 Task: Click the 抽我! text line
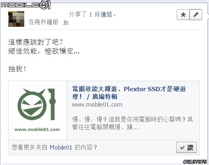pos(17,69)
